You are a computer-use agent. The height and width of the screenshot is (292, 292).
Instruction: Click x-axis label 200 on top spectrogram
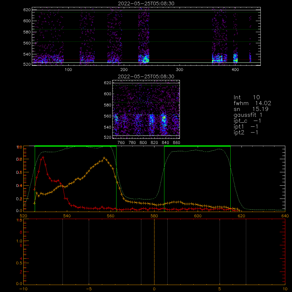[124, 70]
